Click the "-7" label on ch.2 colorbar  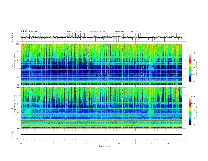pyautogui.click(x=194, y=125)
